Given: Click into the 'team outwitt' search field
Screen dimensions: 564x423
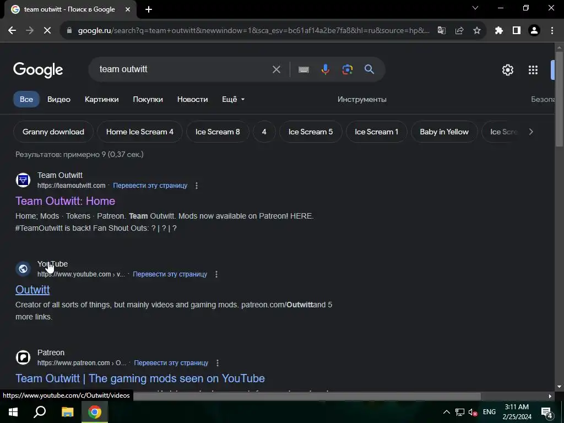Looking at the screenshot, I should (180, 69).
